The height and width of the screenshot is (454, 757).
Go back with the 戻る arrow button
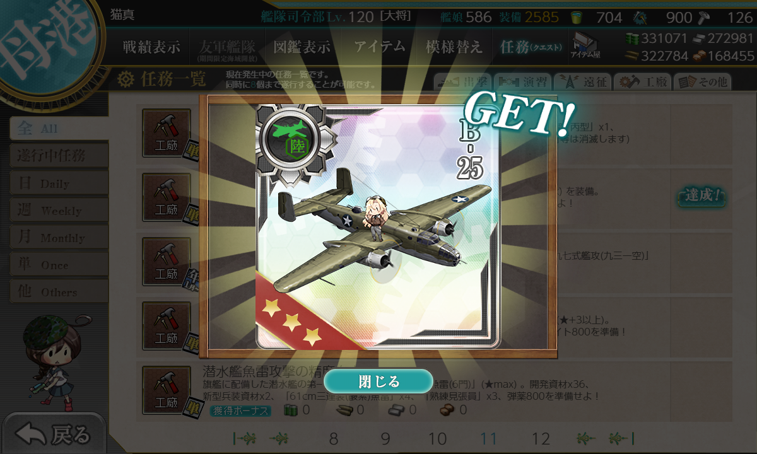(53, 434)
